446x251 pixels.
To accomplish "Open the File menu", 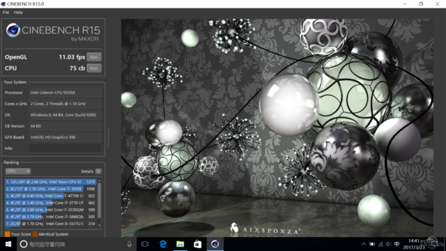I will tap(6, 13).
